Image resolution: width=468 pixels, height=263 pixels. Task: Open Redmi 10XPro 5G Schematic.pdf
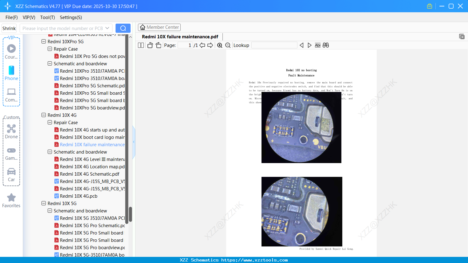89,86
